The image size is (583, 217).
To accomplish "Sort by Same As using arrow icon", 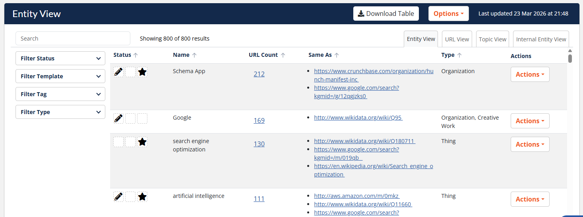I will coord(337,55).
